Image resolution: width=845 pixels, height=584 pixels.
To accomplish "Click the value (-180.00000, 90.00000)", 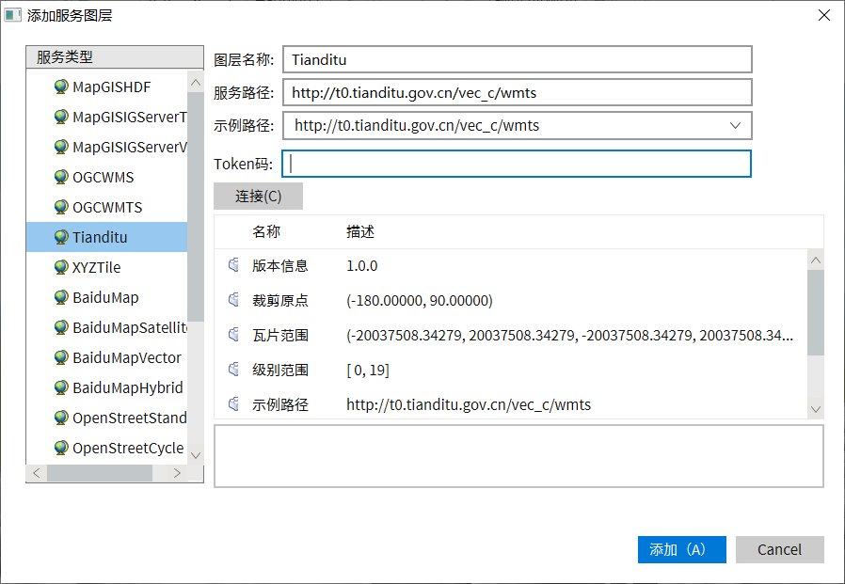I will point(420,300).
